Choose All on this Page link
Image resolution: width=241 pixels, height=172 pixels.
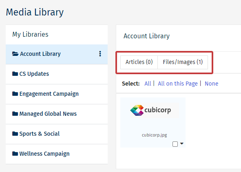coord(178,84)
